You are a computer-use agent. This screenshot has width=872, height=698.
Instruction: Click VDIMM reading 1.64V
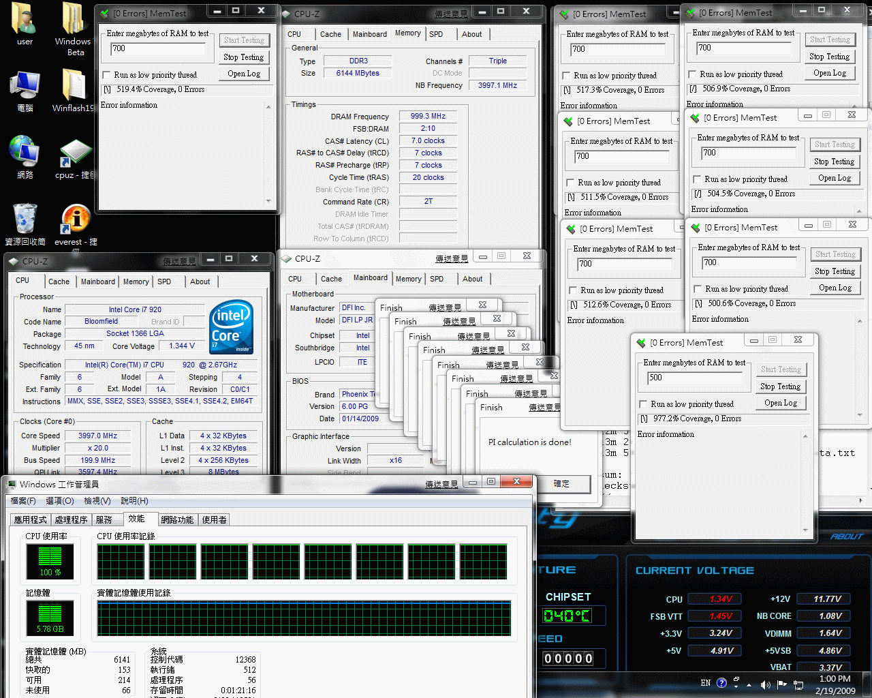coord(824,633)
